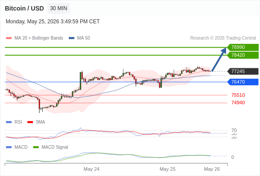Screen dimensions: 260x176
Task: Click the 74940 support level label
Action: click(x=238, y=103)
